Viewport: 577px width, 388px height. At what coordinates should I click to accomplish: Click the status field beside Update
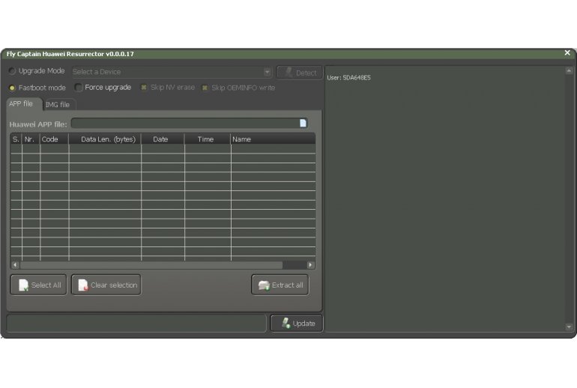136,324
